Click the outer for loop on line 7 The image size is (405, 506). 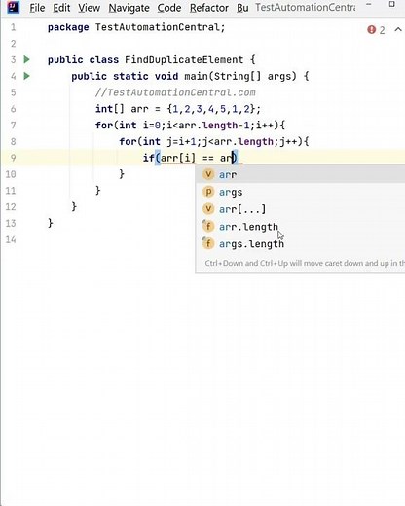pyautogui.click(x=190, y=125)
